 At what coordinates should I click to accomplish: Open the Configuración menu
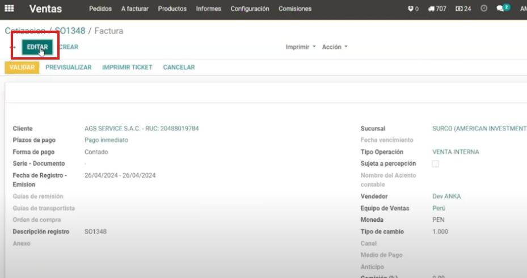coord(250,9)
